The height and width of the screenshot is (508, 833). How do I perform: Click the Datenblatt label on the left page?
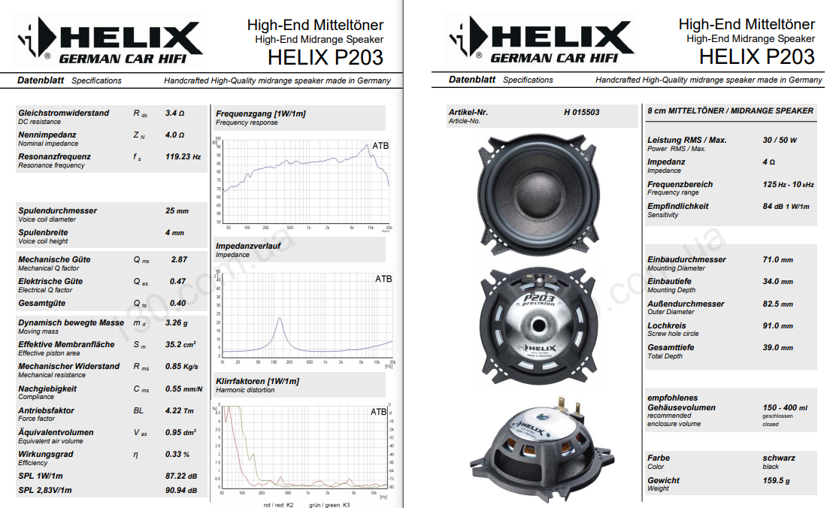(41, 80)
